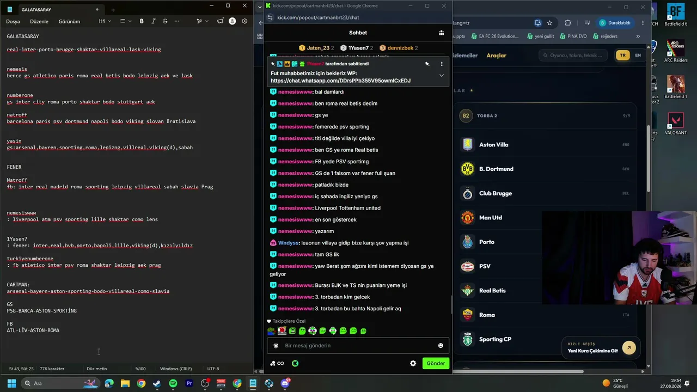
Task: Select B. Dortmund in Torba 2
Action: pos(545,169)
